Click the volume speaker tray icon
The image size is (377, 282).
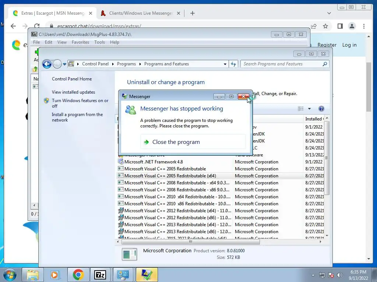point(340,275)
